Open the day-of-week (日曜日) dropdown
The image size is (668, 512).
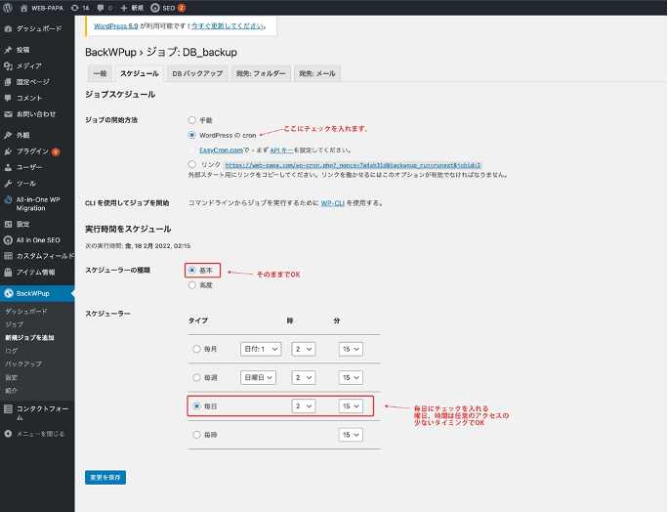[259, 377]
